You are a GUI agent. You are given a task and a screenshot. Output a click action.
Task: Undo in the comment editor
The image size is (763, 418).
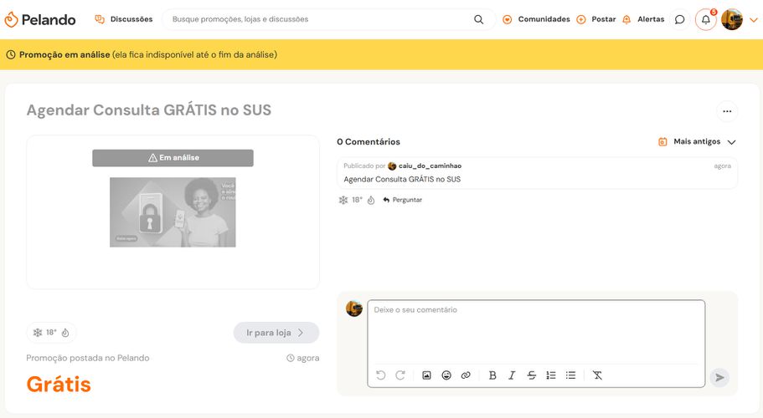tap(380, 375)
